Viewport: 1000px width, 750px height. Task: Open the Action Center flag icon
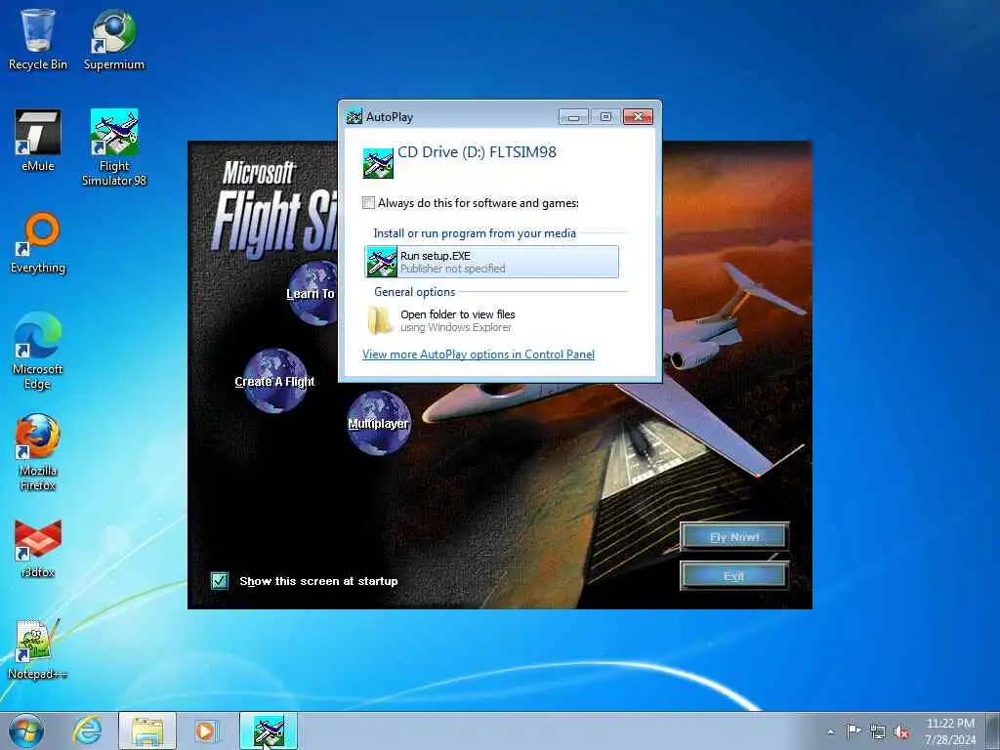(854, 731)
